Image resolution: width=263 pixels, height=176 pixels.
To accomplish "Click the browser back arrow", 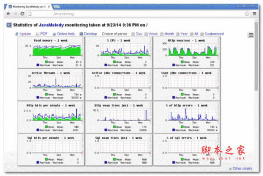I will [8, 14].
